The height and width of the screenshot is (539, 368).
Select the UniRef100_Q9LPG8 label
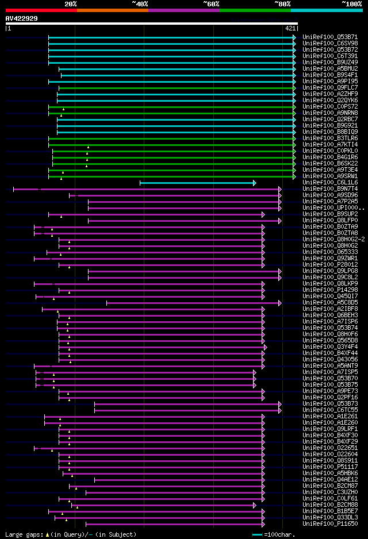coord(330,271)
